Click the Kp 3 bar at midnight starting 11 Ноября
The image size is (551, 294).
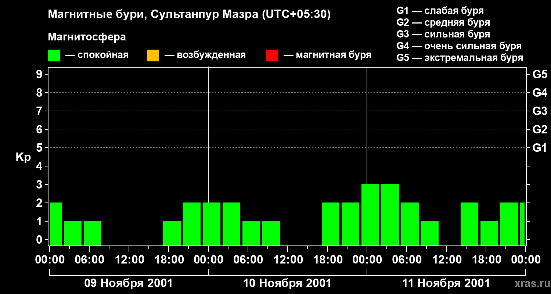[x=370, y=215]
